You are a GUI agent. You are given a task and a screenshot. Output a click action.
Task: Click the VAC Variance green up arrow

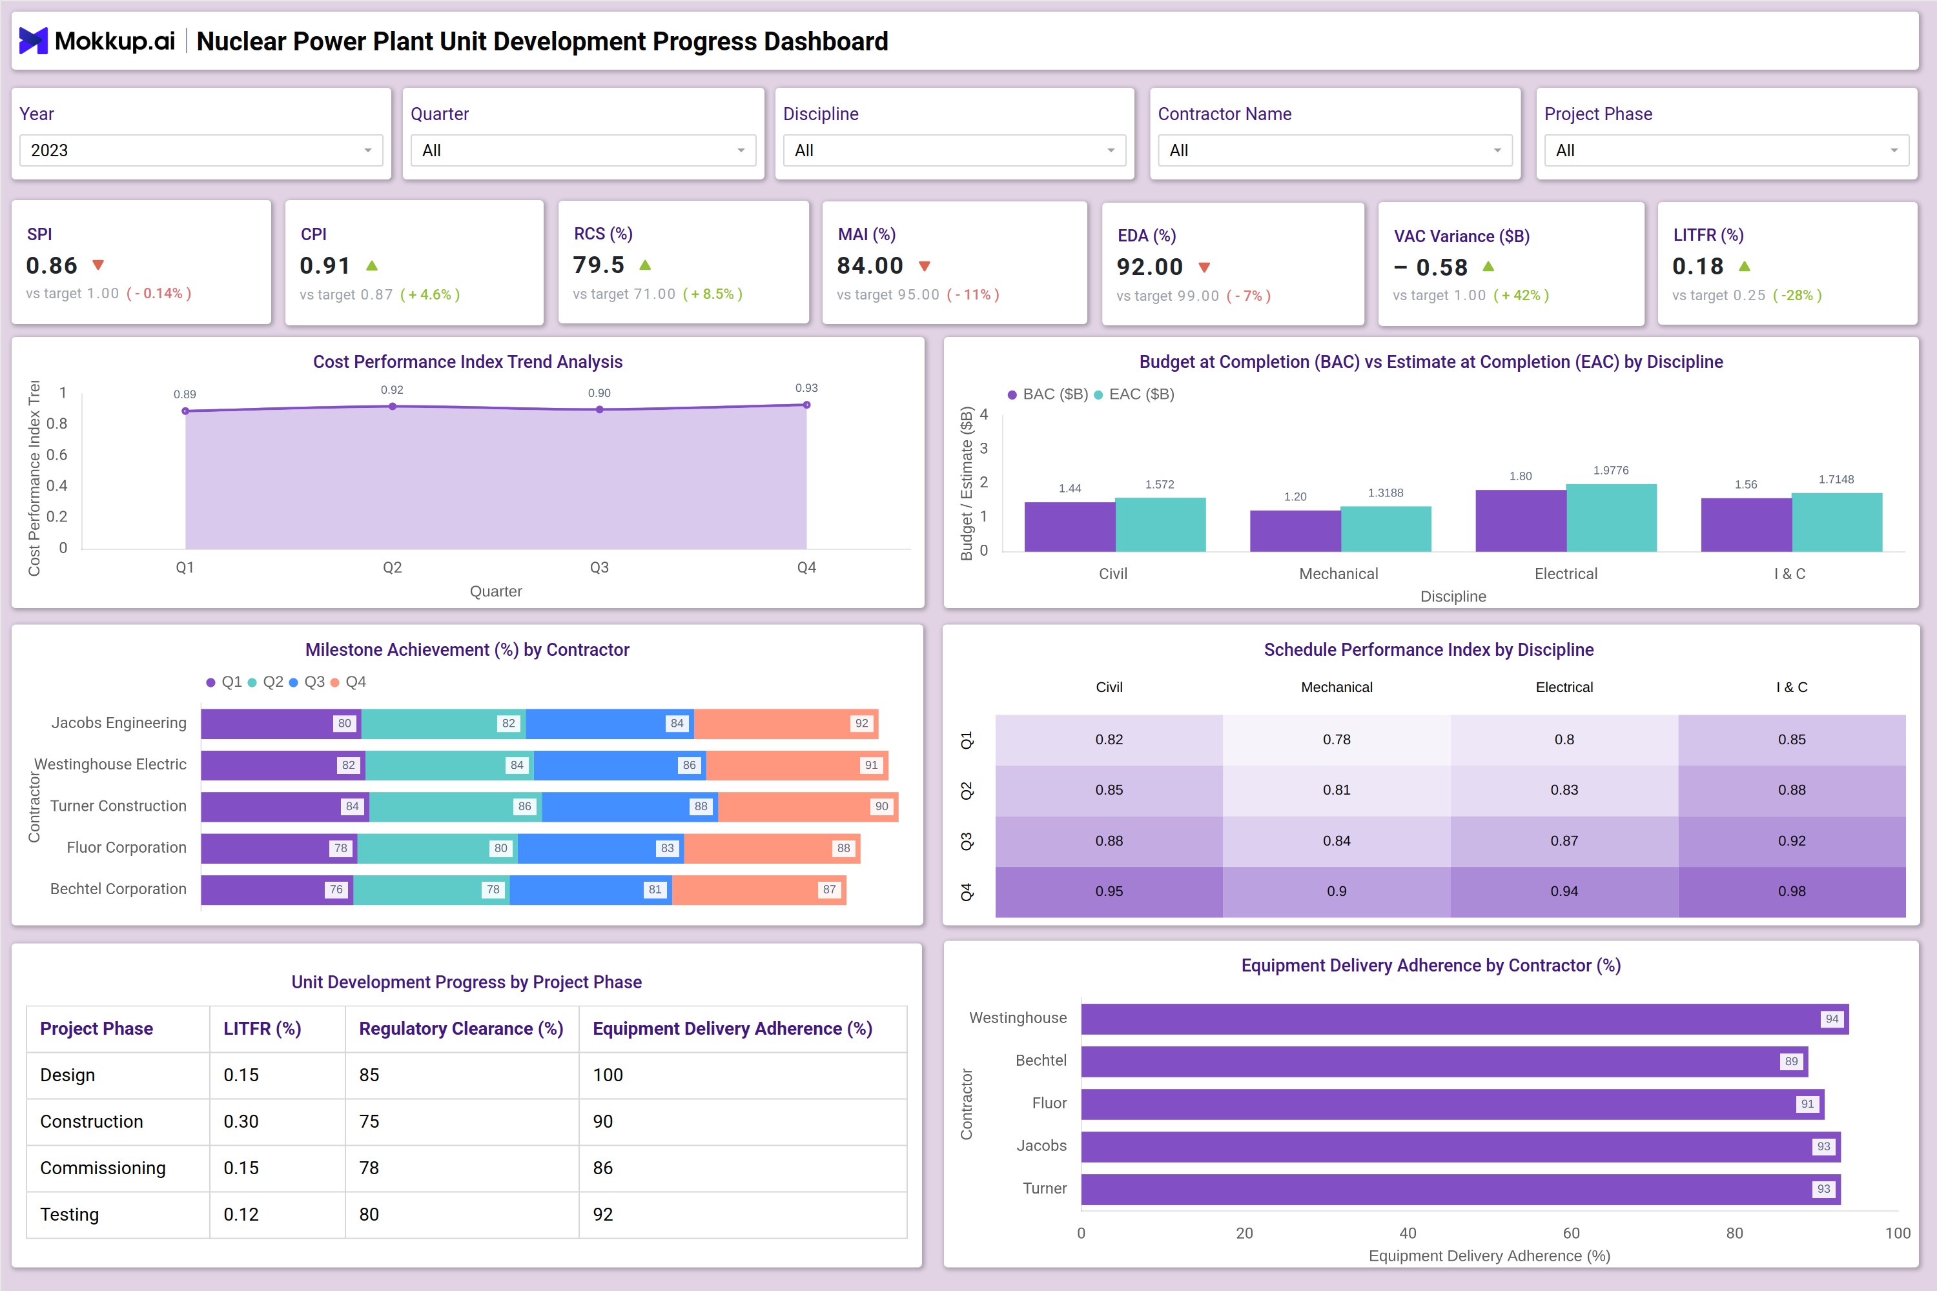click(1488, 266)
